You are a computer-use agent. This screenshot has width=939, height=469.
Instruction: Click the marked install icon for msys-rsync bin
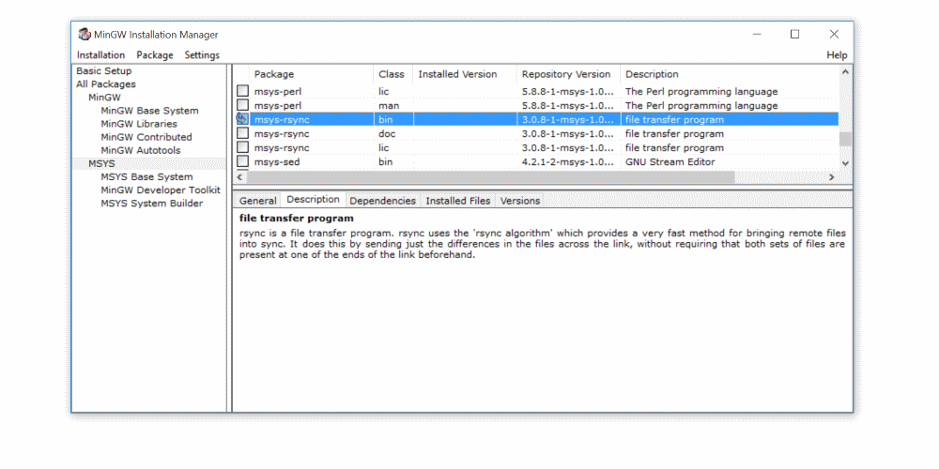tap(242, 119)
